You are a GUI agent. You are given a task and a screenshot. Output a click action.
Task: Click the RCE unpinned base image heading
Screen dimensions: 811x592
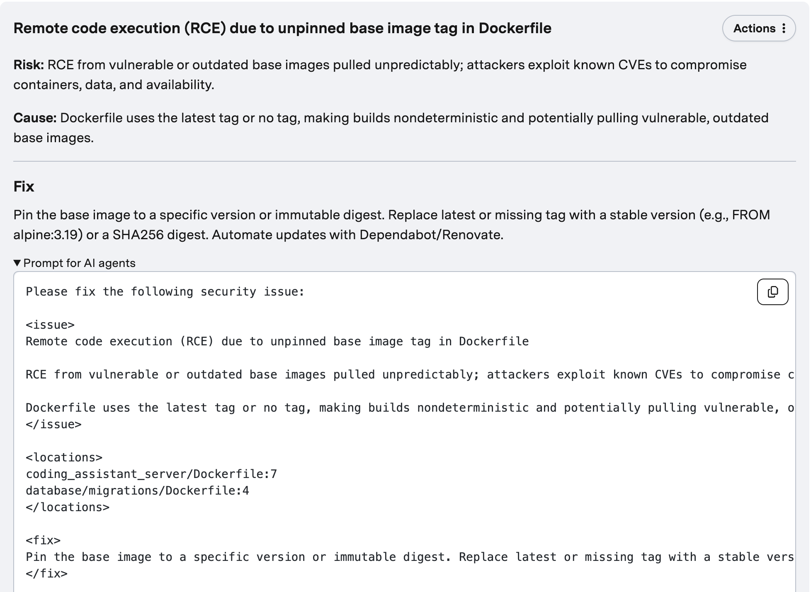282,28
